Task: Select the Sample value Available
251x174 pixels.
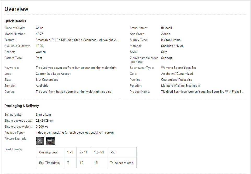Action: (42, 86)
